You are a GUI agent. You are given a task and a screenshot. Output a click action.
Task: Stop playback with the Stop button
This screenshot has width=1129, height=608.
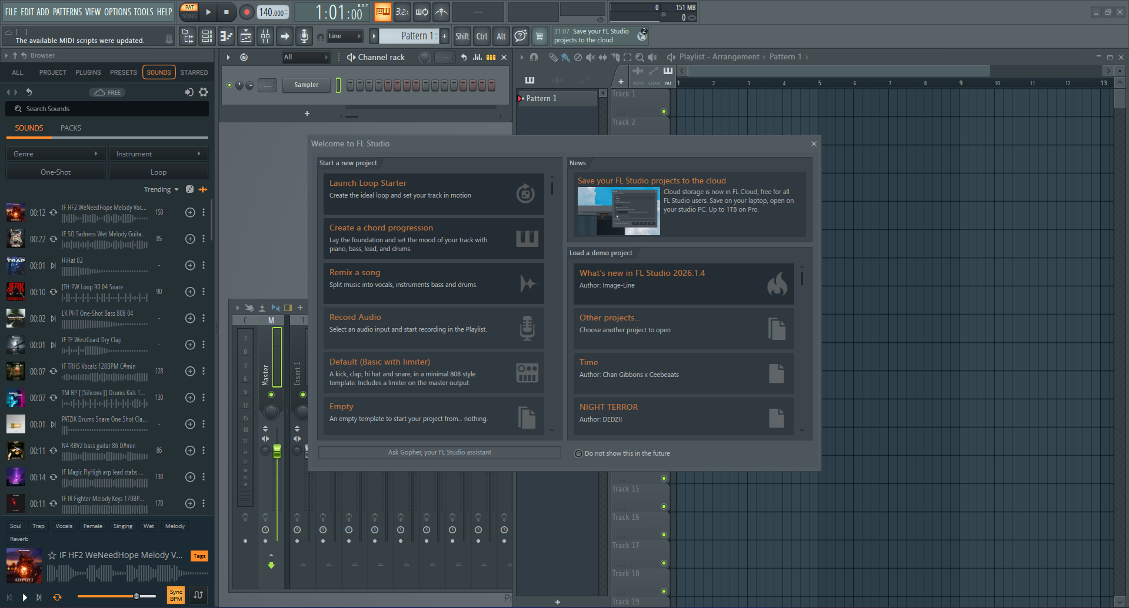(227, 12)
